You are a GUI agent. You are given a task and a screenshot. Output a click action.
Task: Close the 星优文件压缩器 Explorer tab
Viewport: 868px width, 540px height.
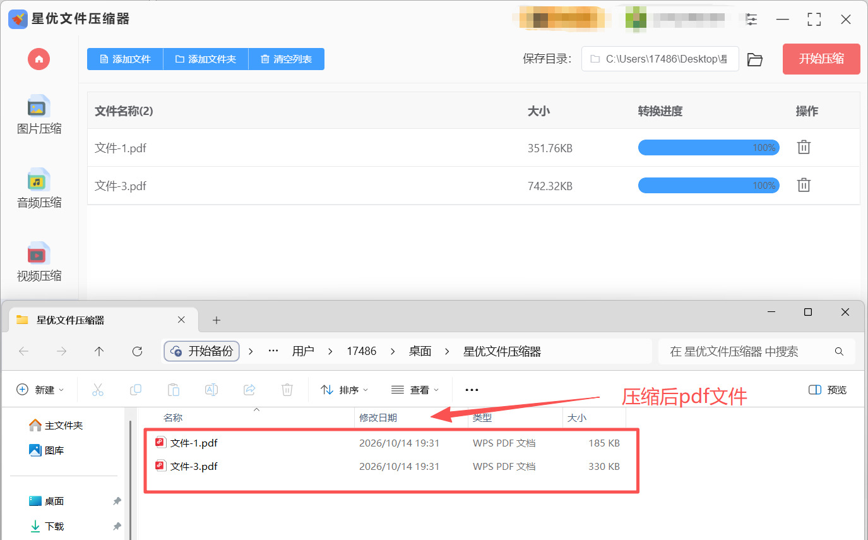[181, 320]
